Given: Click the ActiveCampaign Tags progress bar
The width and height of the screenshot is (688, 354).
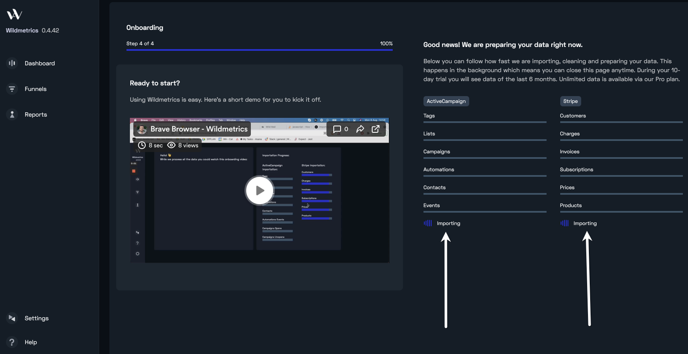Looking at the screenshot, I should tap(485, 122).
